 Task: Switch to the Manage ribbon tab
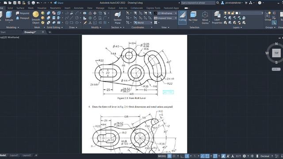[x=100, y=8]
